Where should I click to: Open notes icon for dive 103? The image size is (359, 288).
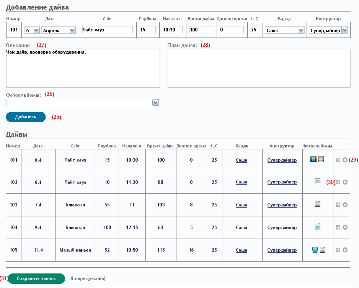tap(317, 204)
